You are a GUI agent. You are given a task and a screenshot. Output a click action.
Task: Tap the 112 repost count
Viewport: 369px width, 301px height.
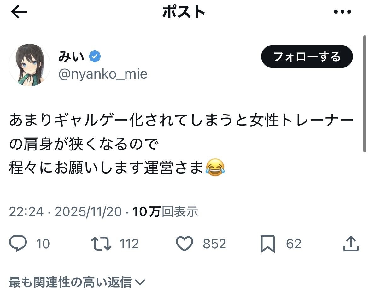tap(129, 244)
